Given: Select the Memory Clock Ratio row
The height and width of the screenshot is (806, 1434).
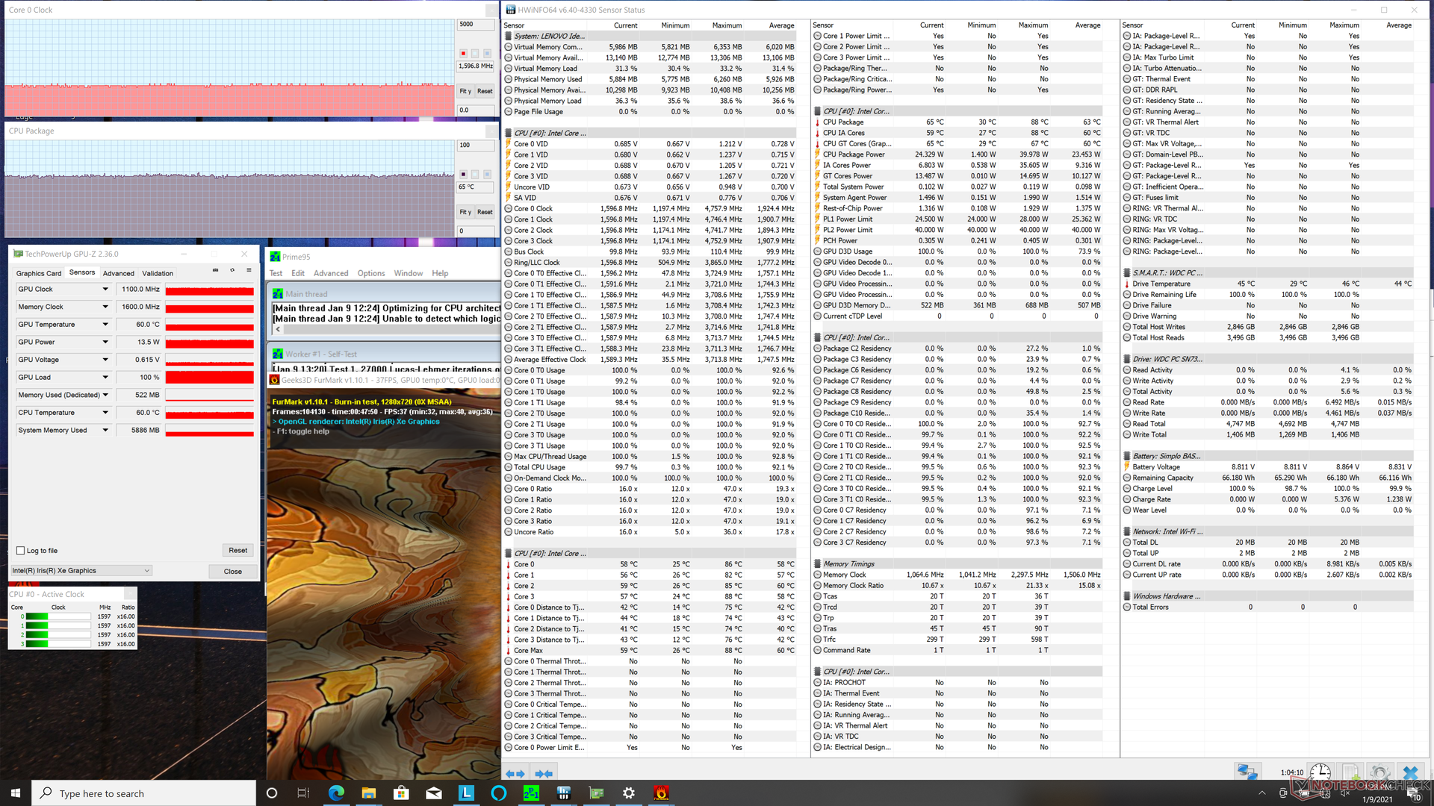Looking at the screenshot, I should tap(957, 586).
